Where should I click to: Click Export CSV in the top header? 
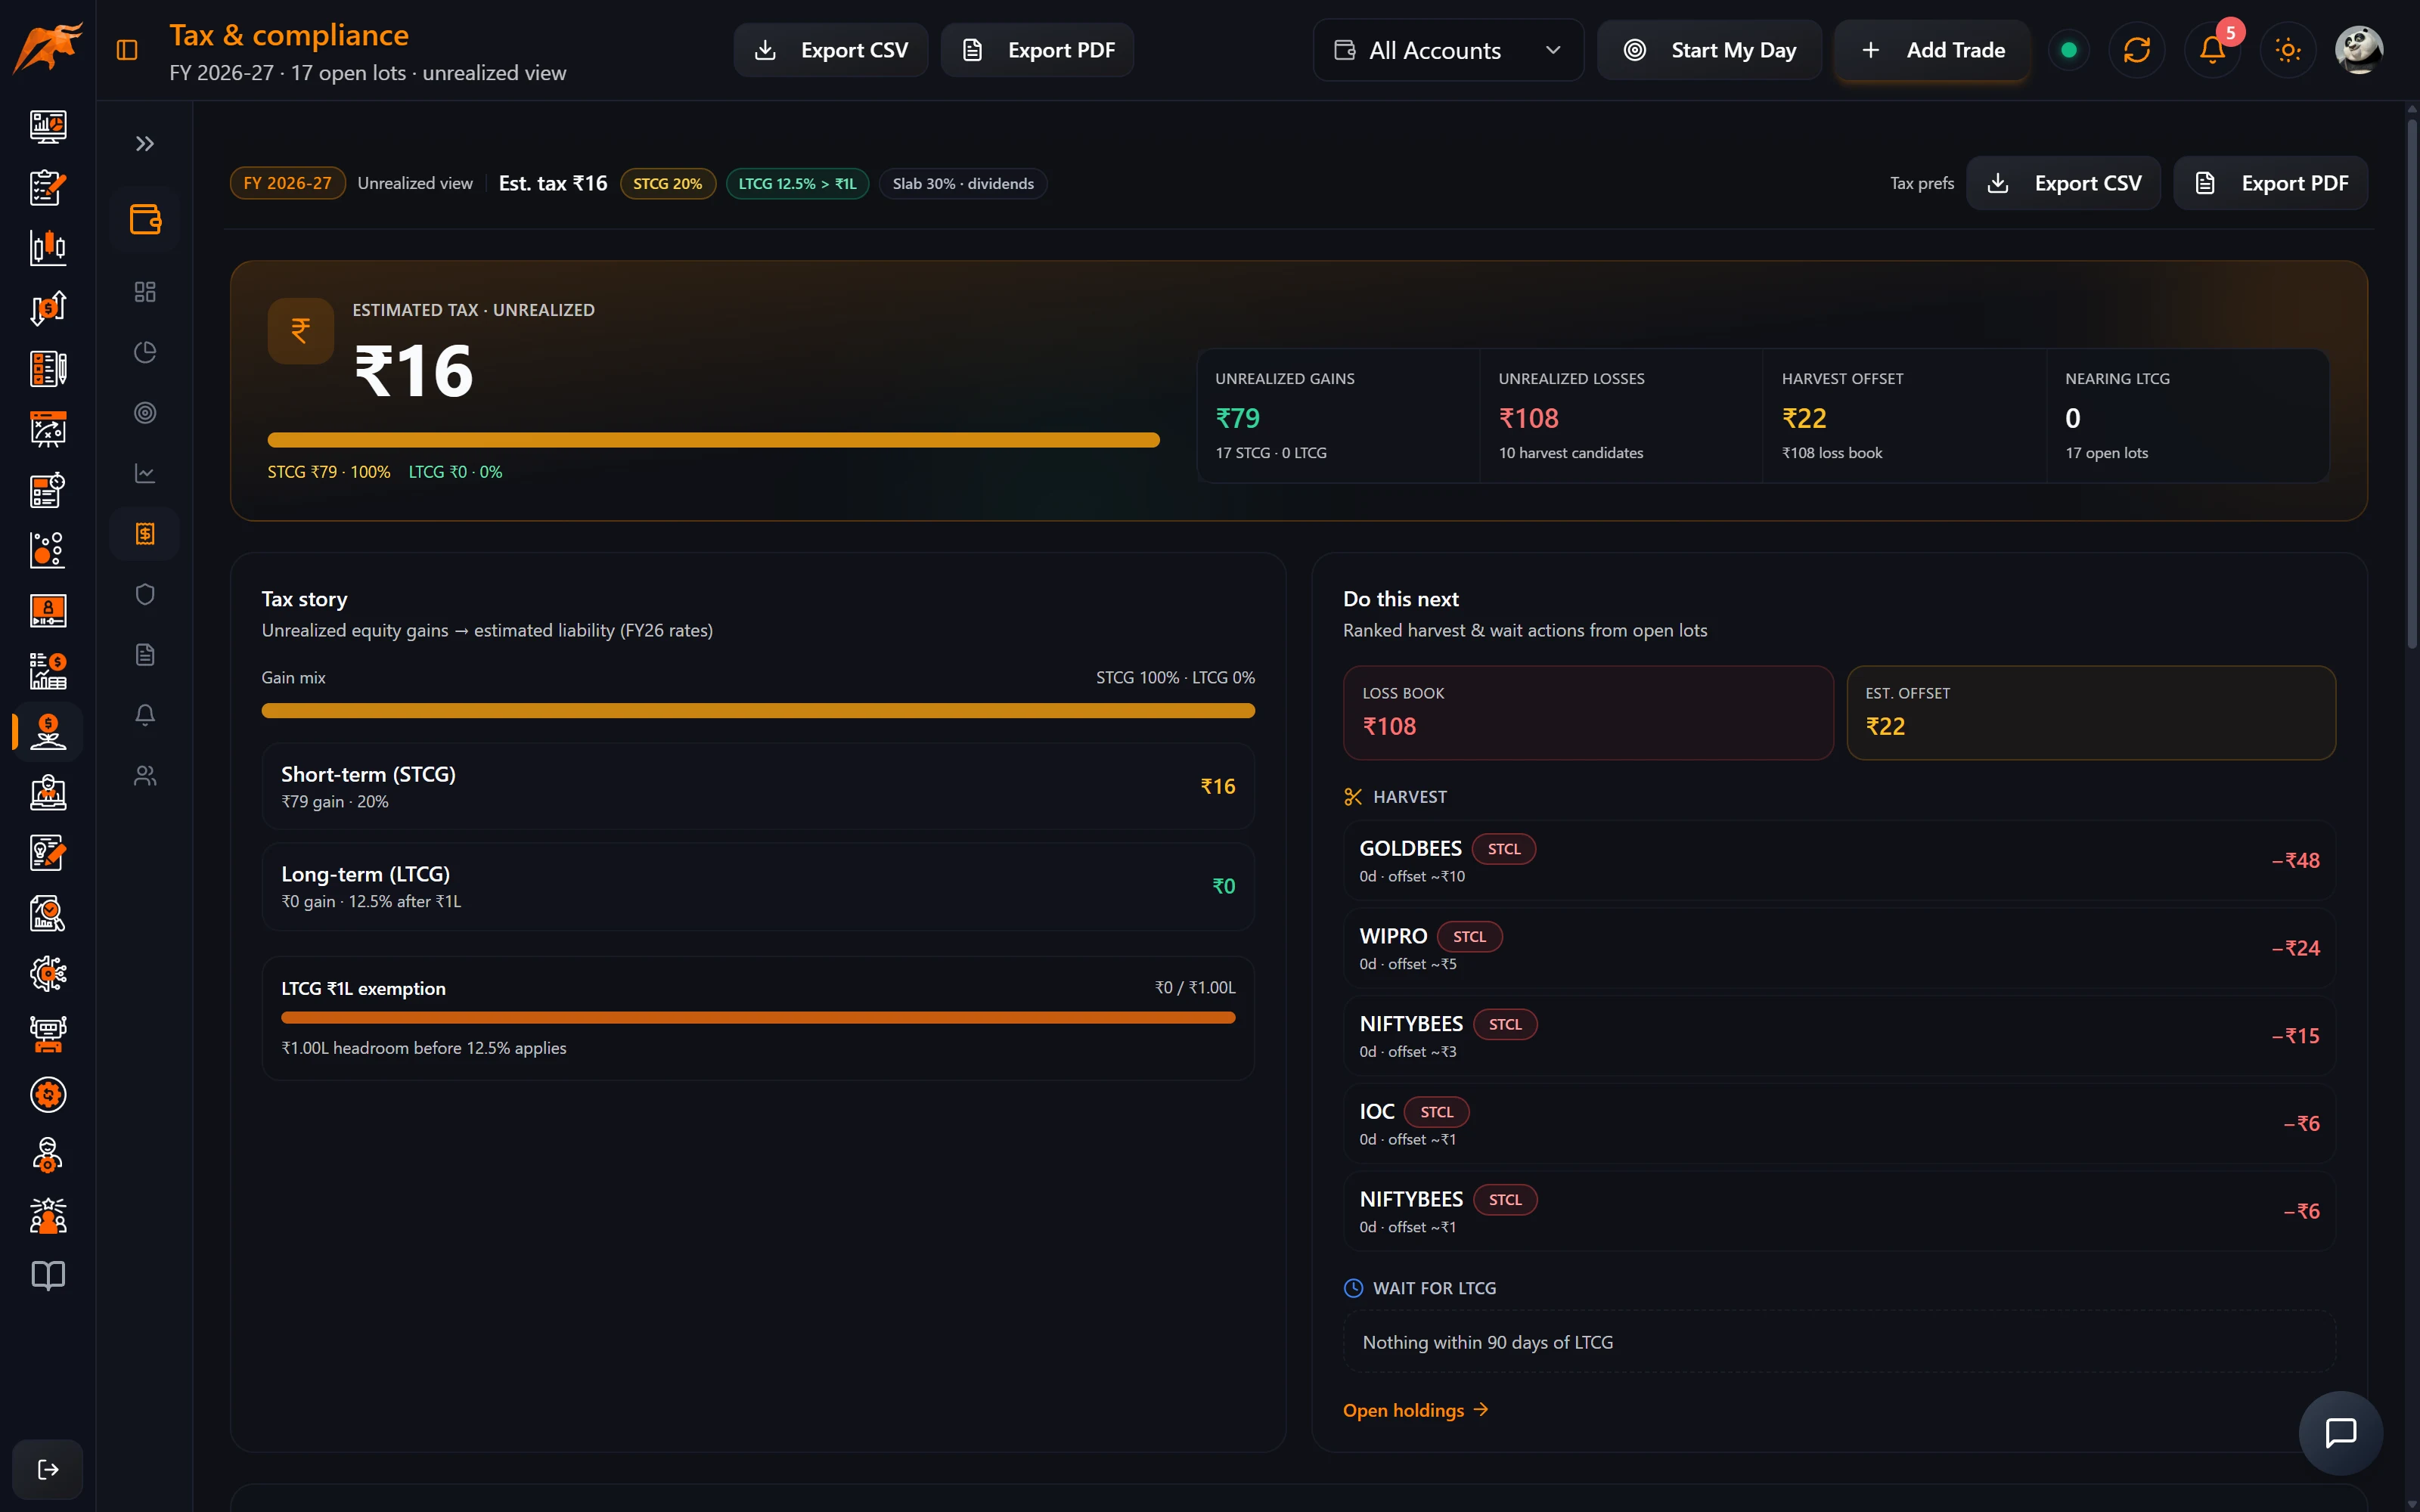[831, 50]
